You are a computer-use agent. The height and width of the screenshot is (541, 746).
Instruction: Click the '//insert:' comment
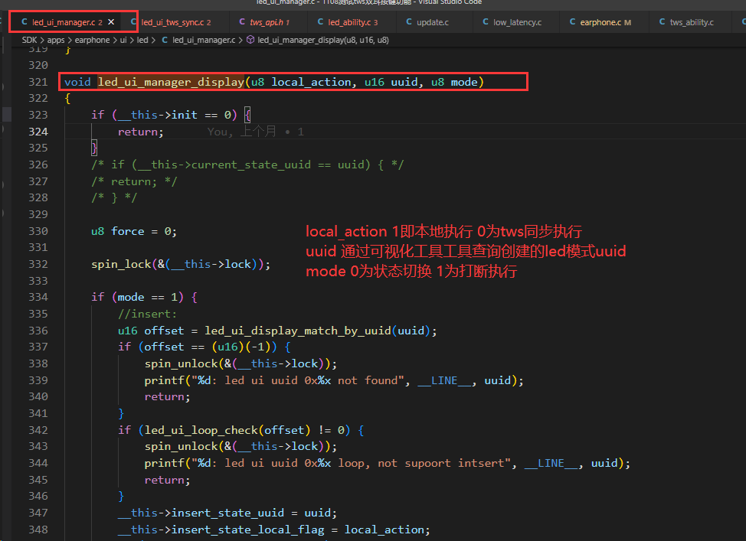click(x=148, y=314)
